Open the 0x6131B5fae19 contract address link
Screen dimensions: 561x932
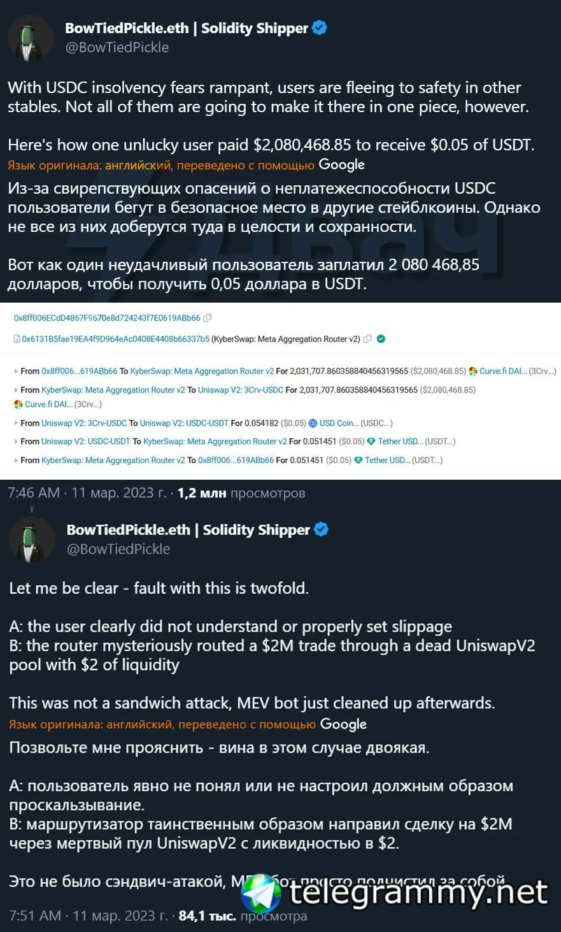coord(115,339)
